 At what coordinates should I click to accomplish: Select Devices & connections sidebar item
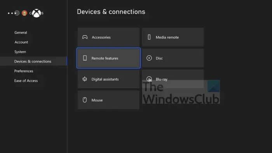(33, 61)
